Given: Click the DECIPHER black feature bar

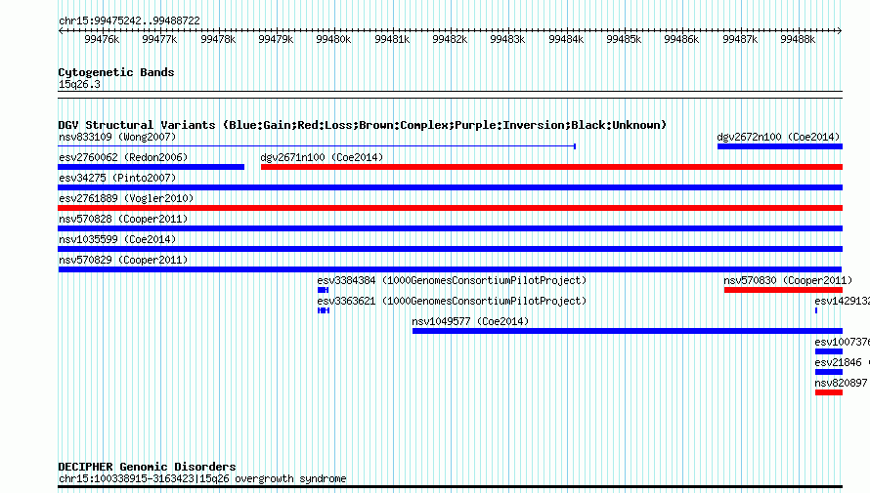Looking at the screenshot, I should coord(450,487).
